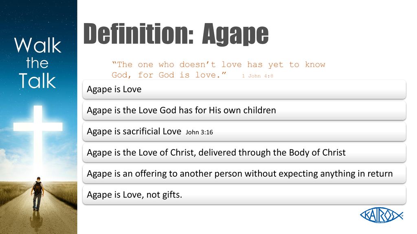Click the Kairos fish logo
This screenshot has height=234, width=417.
(382, 215)
